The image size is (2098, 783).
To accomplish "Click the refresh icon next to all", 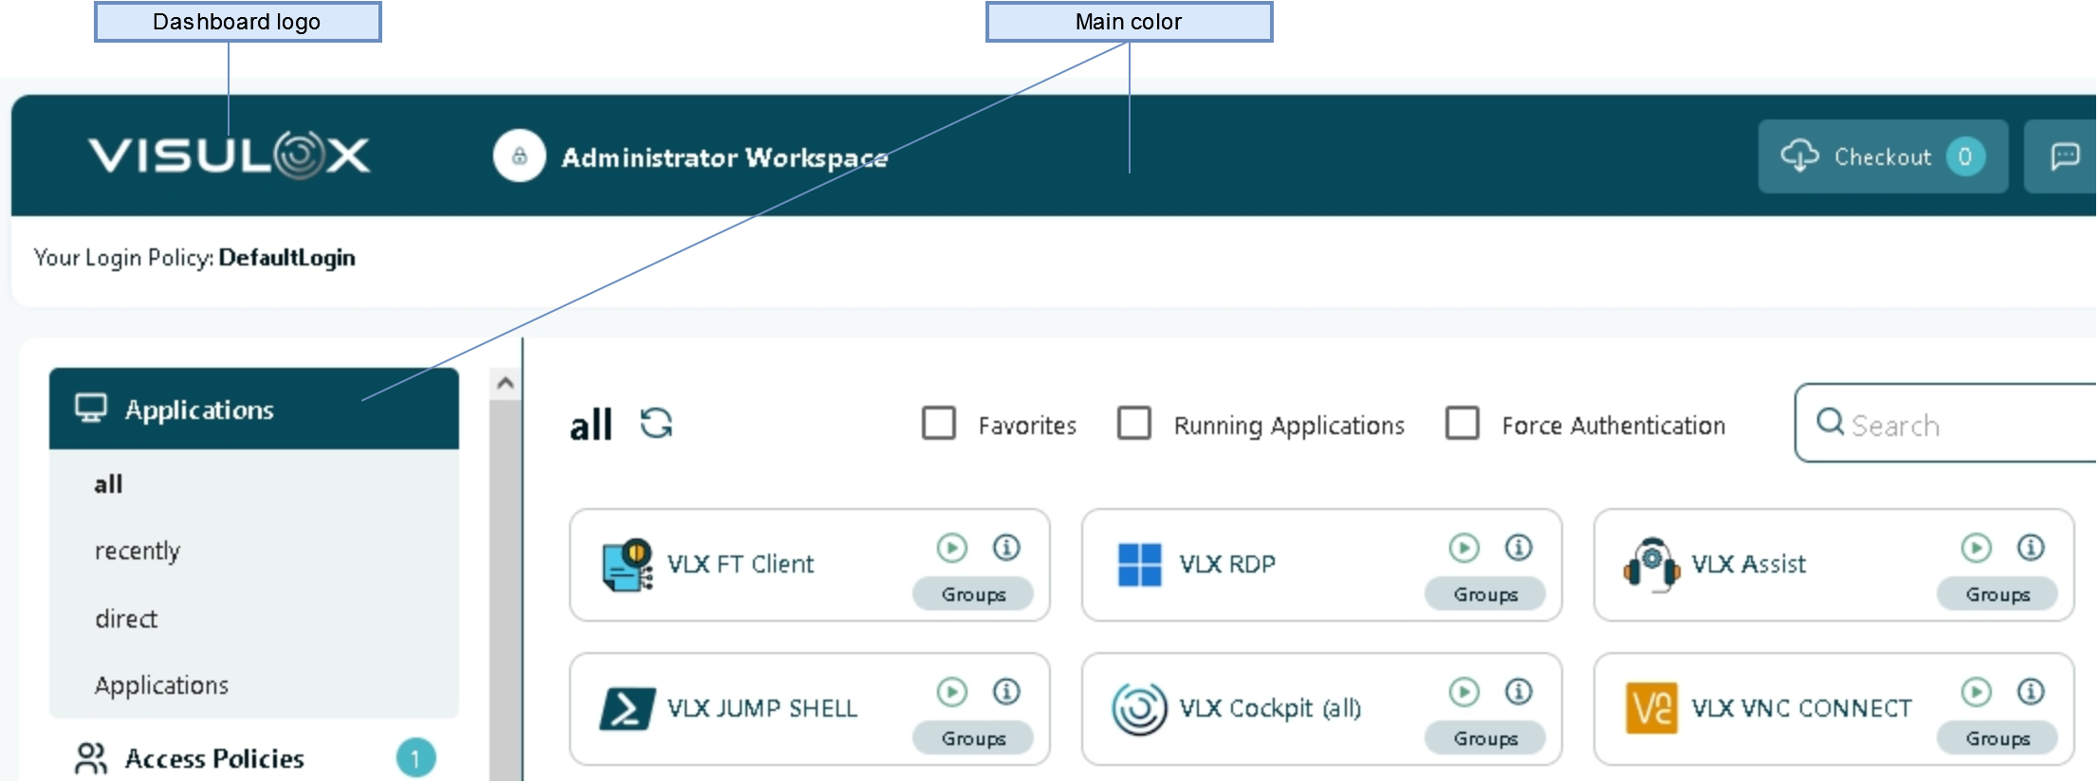I will click(655, 423).
